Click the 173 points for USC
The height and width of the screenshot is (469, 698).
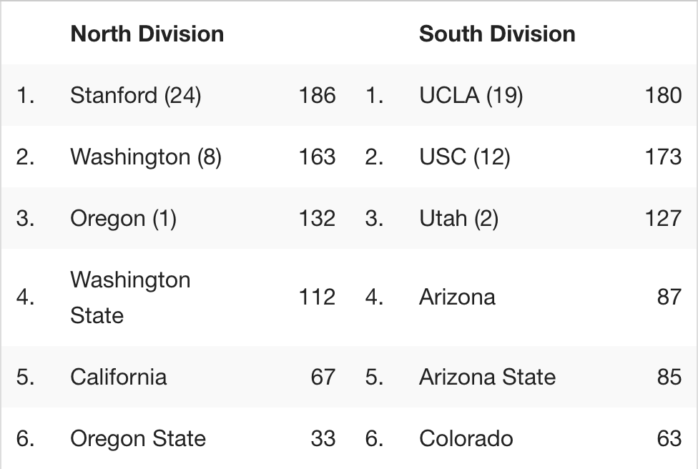click(x=663, y=157)
